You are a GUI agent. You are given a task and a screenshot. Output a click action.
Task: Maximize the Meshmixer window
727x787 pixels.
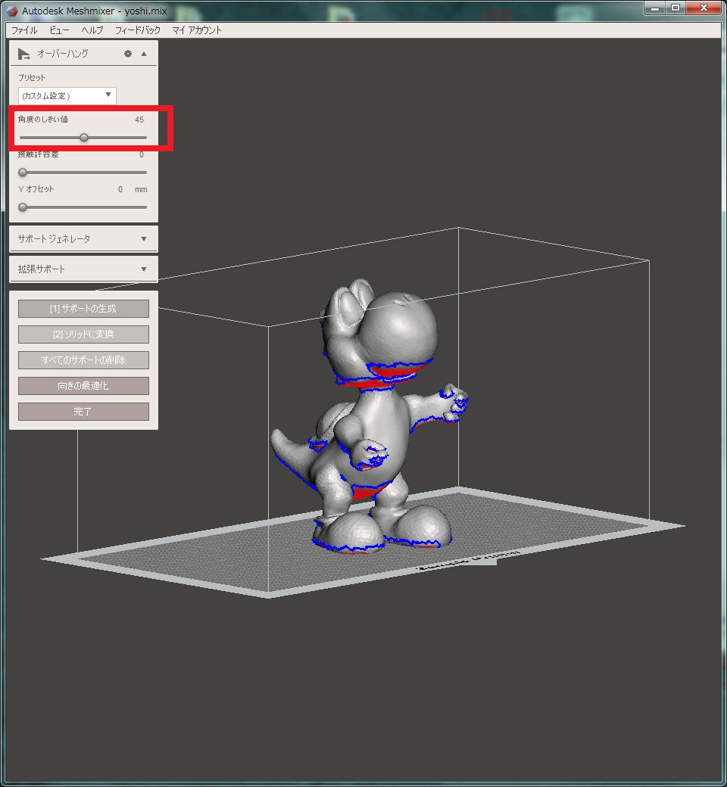coord(676,8)
